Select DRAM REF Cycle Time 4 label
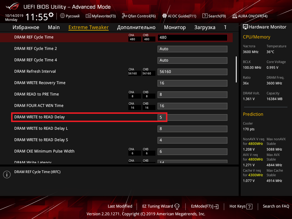Viewport: 292px width, 219px height. tap(36, 60)
